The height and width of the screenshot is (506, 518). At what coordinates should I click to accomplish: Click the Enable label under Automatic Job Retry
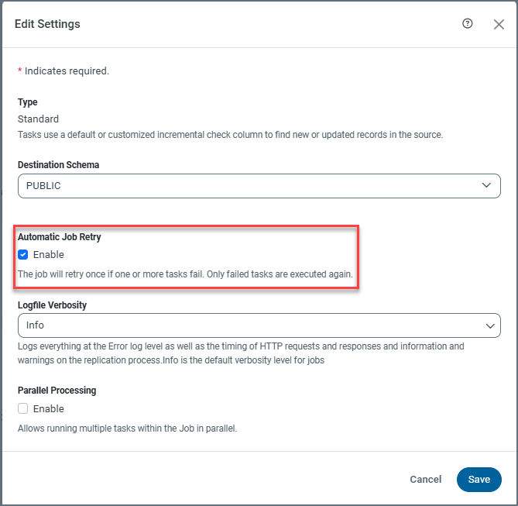pos(48,254)
